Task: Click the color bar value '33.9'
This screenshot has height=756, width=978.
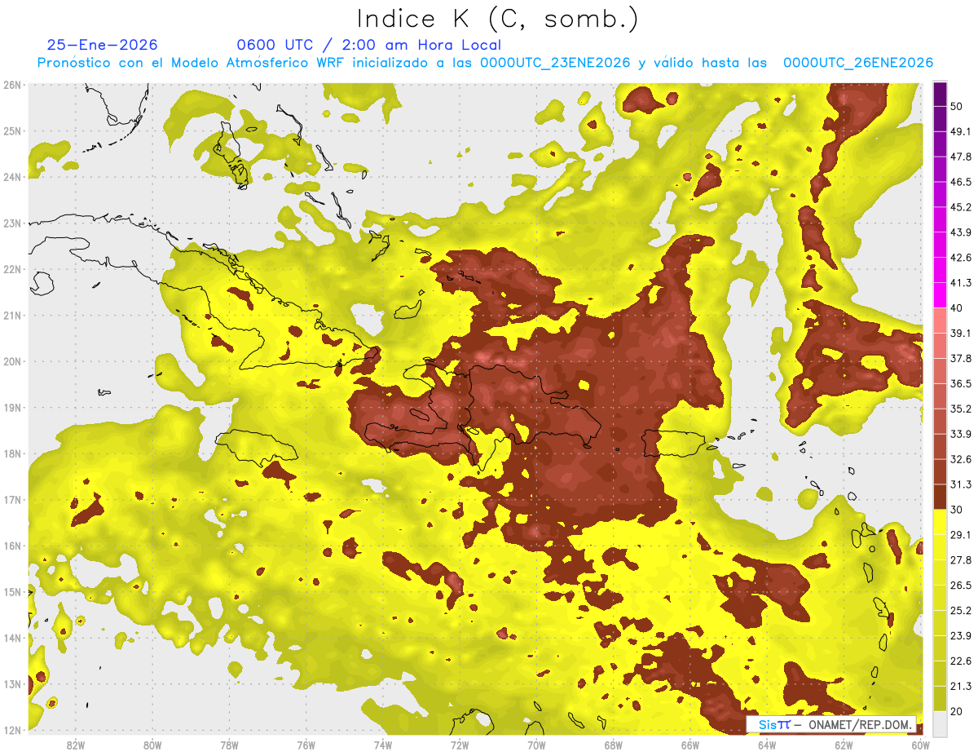Action: coord(961,434)
